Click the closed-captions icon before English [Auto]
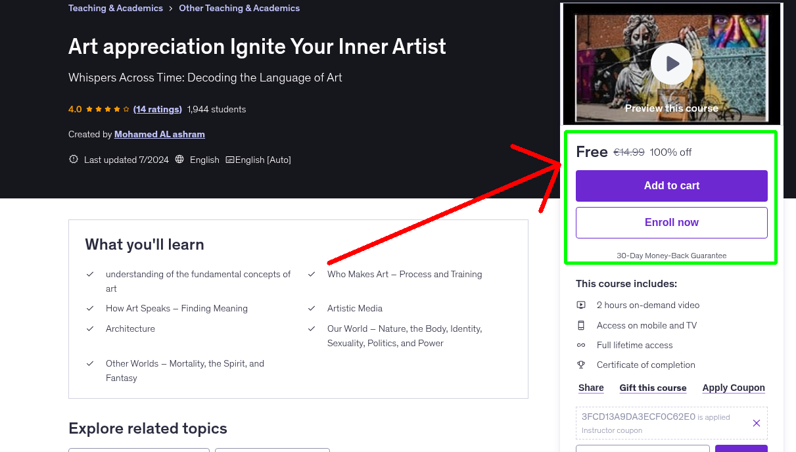Image resolution: width=796 pixels, height=452 pixels. click(x=230, y=159)
